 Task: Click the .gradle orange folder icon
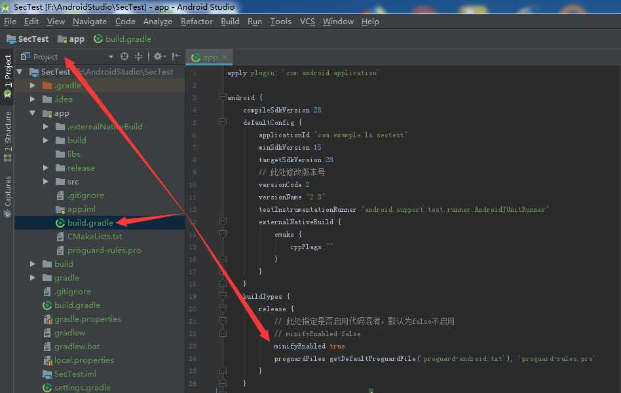pos(47,86)
